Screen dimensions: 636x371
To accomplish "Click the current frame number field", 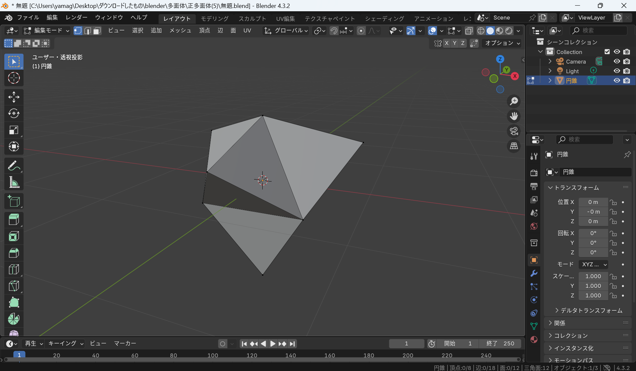I will coord(406,344).
